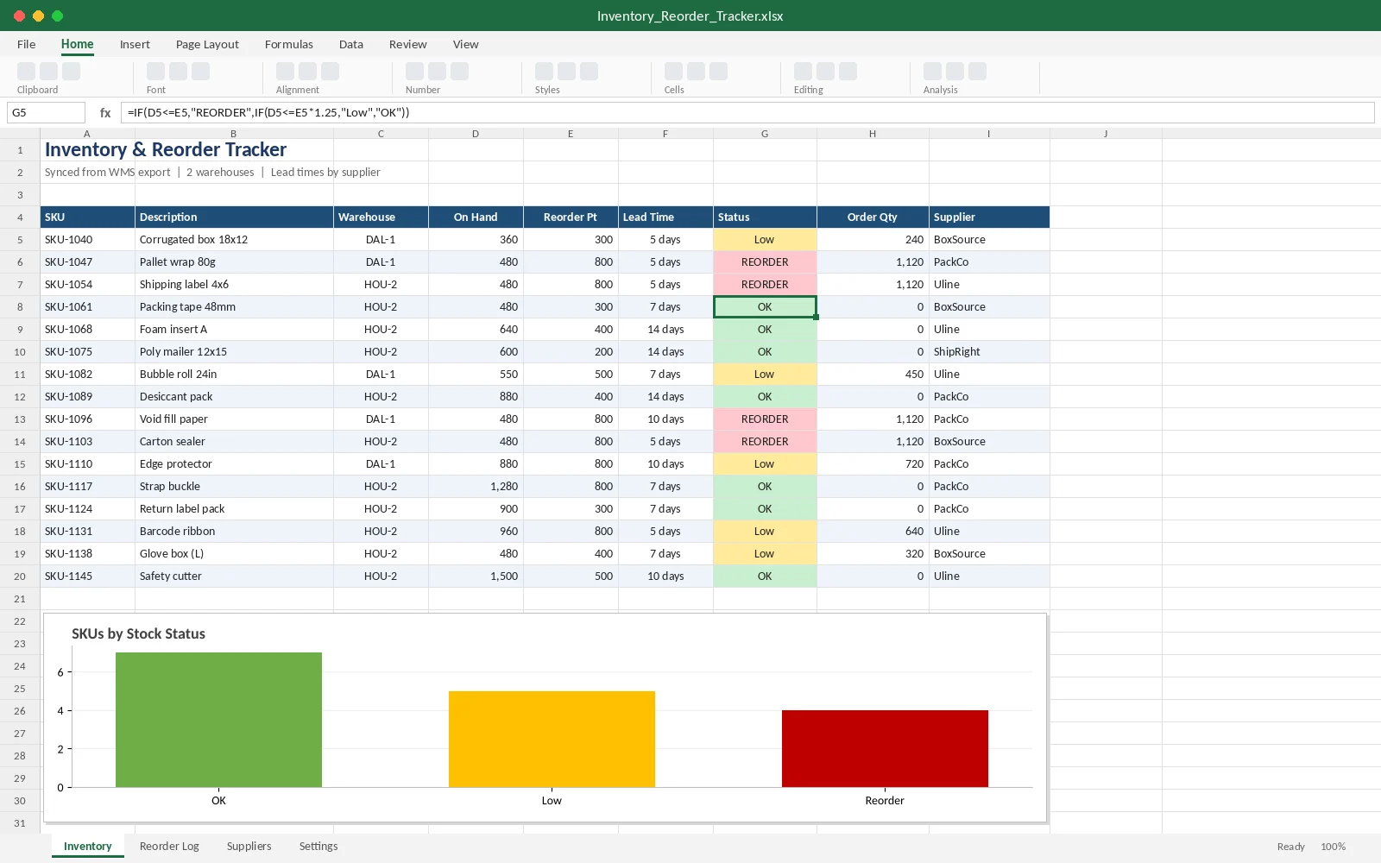Click the ShipRight supplier cell
This screenshot has height=863, width=1381.
(989, 352)
